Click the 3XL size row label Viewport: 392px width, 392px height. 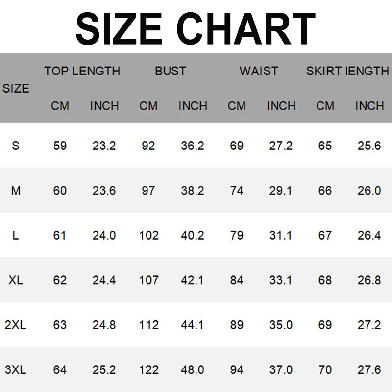[16, 370]
